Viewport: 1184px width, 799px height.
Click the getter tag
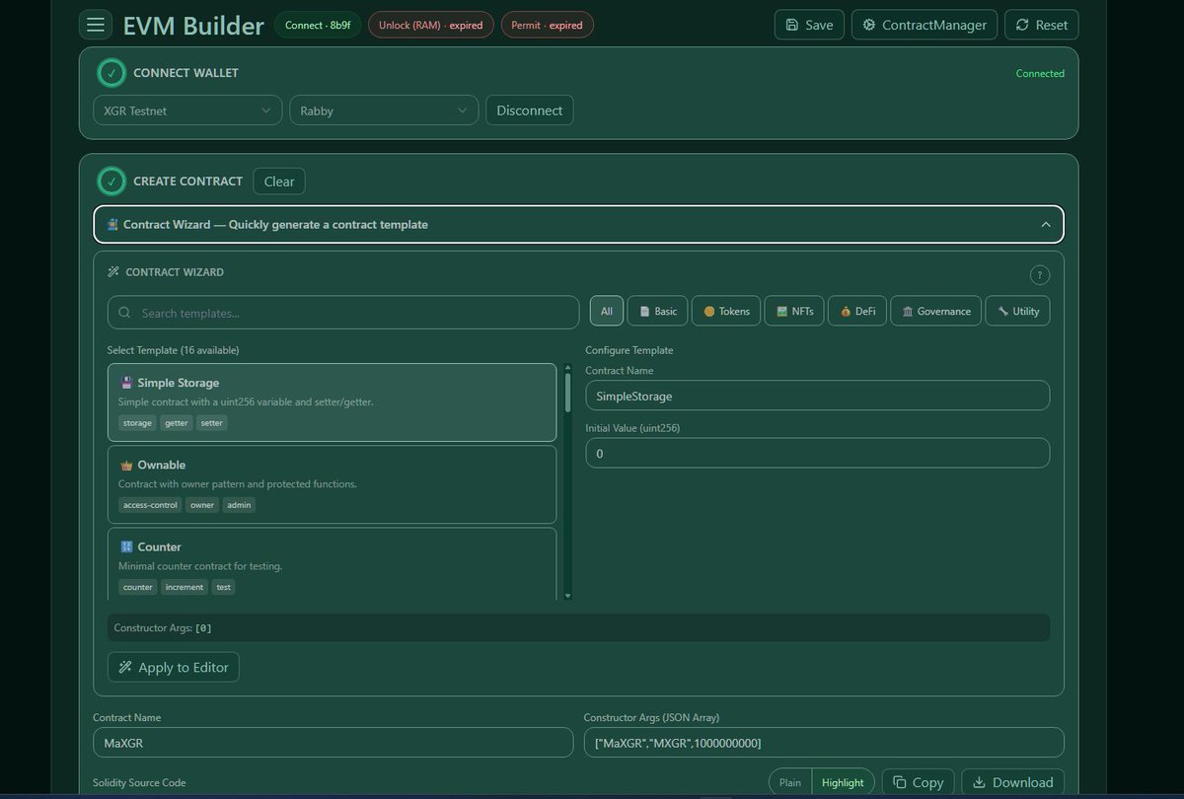[177, 423]
